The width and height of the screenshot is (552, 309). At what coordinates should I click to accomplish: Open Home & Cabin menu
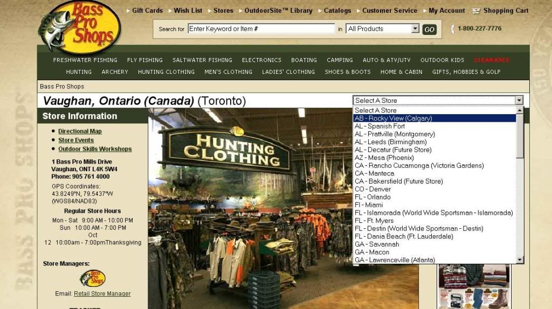tap(401, 72)
